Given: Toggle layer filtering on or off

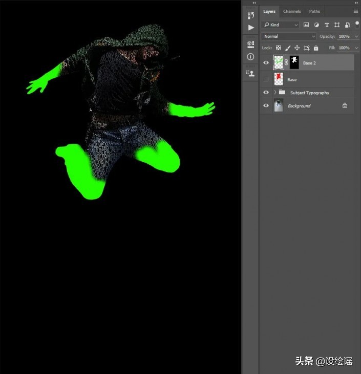Looking at the screenshot, I should coord(357,25).
